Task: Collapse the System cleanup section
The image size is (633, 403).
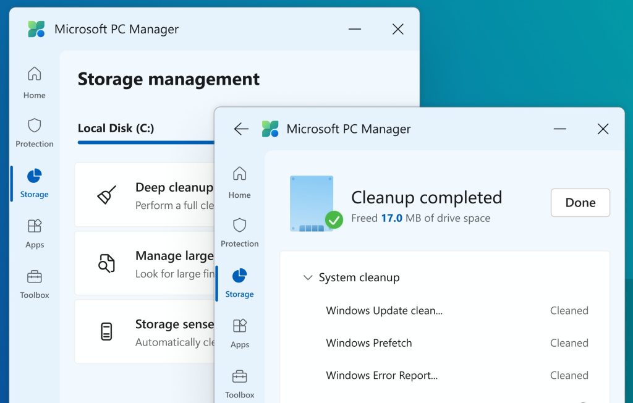Action: 308,278
